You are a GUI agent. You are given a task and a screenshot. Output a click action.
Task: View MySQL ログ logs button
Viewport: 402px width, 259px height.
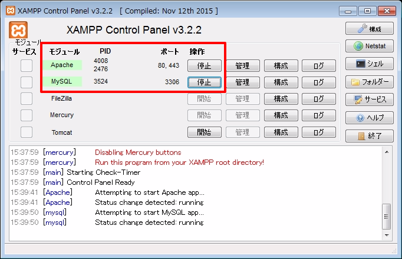point(319,82)
